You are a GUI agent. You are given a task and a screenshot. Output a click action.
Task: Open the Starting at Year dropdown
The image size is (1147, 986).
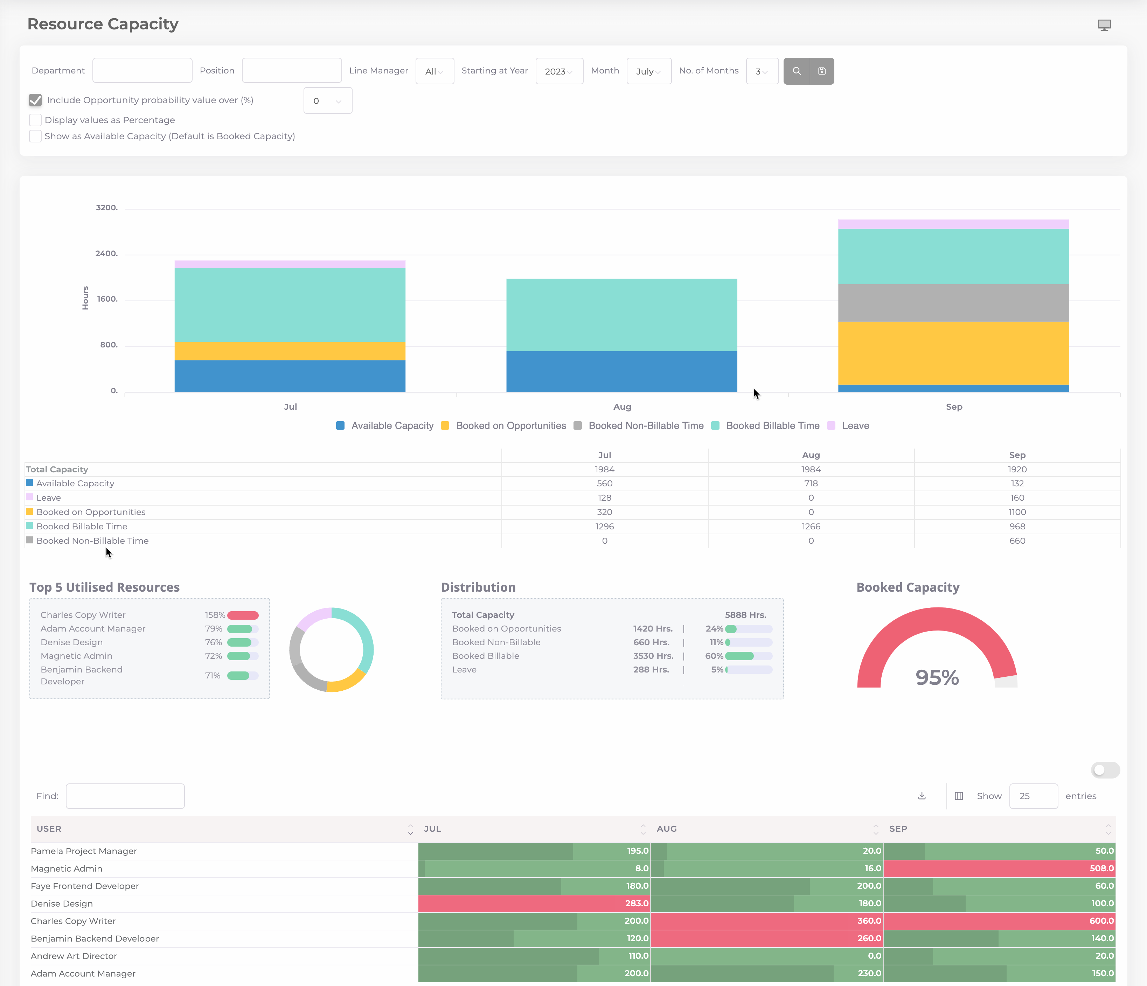[559, 71]
